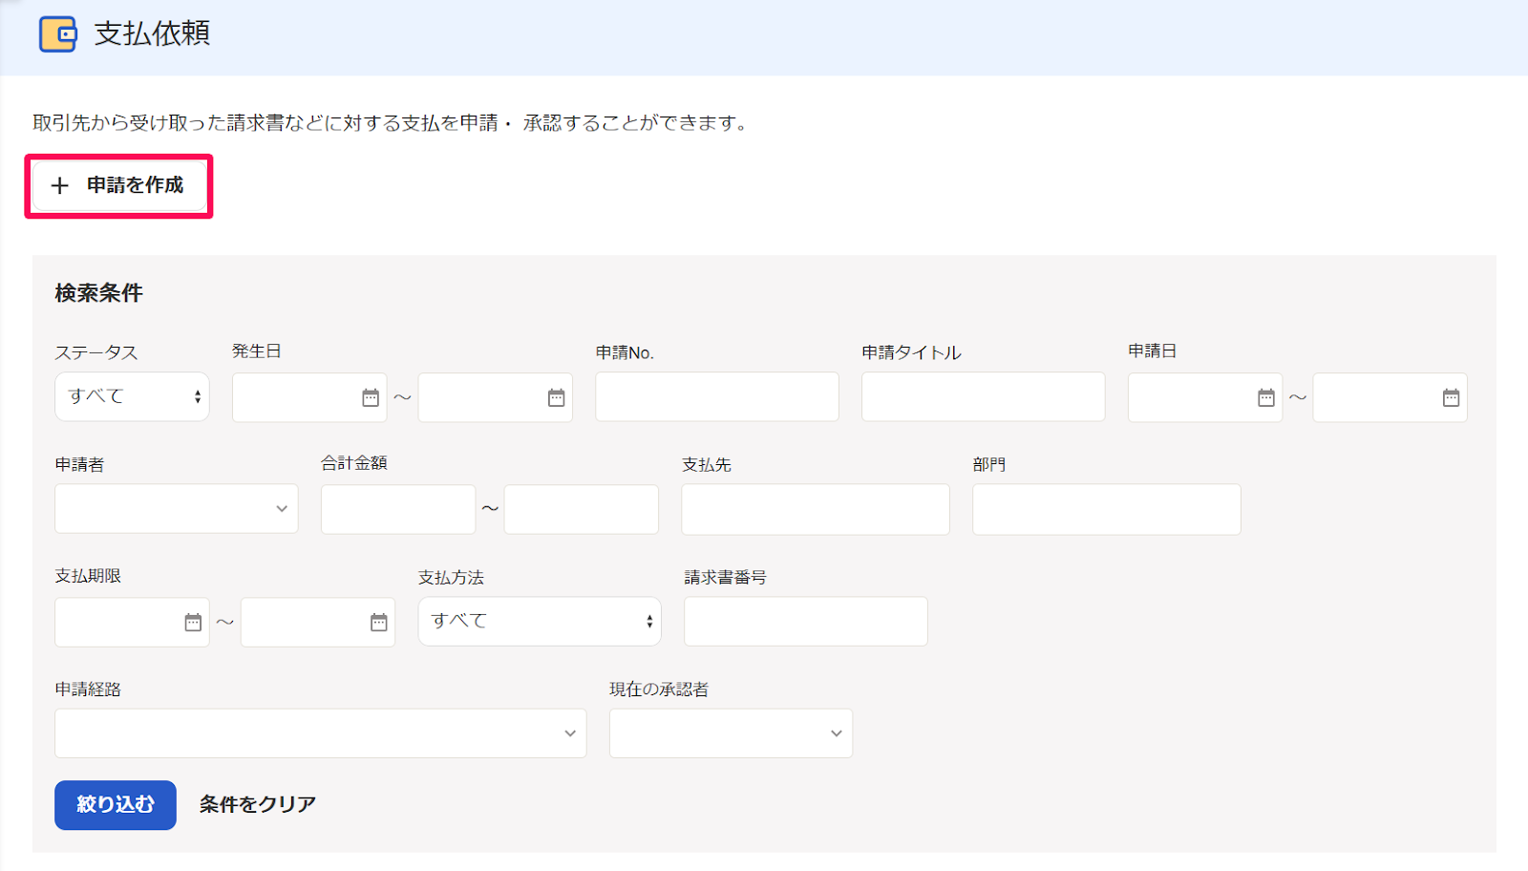The height and width of the screenshot is (871, 1528).
Task: Click the 請求書番号 input field
Action: tap(806, 622)
